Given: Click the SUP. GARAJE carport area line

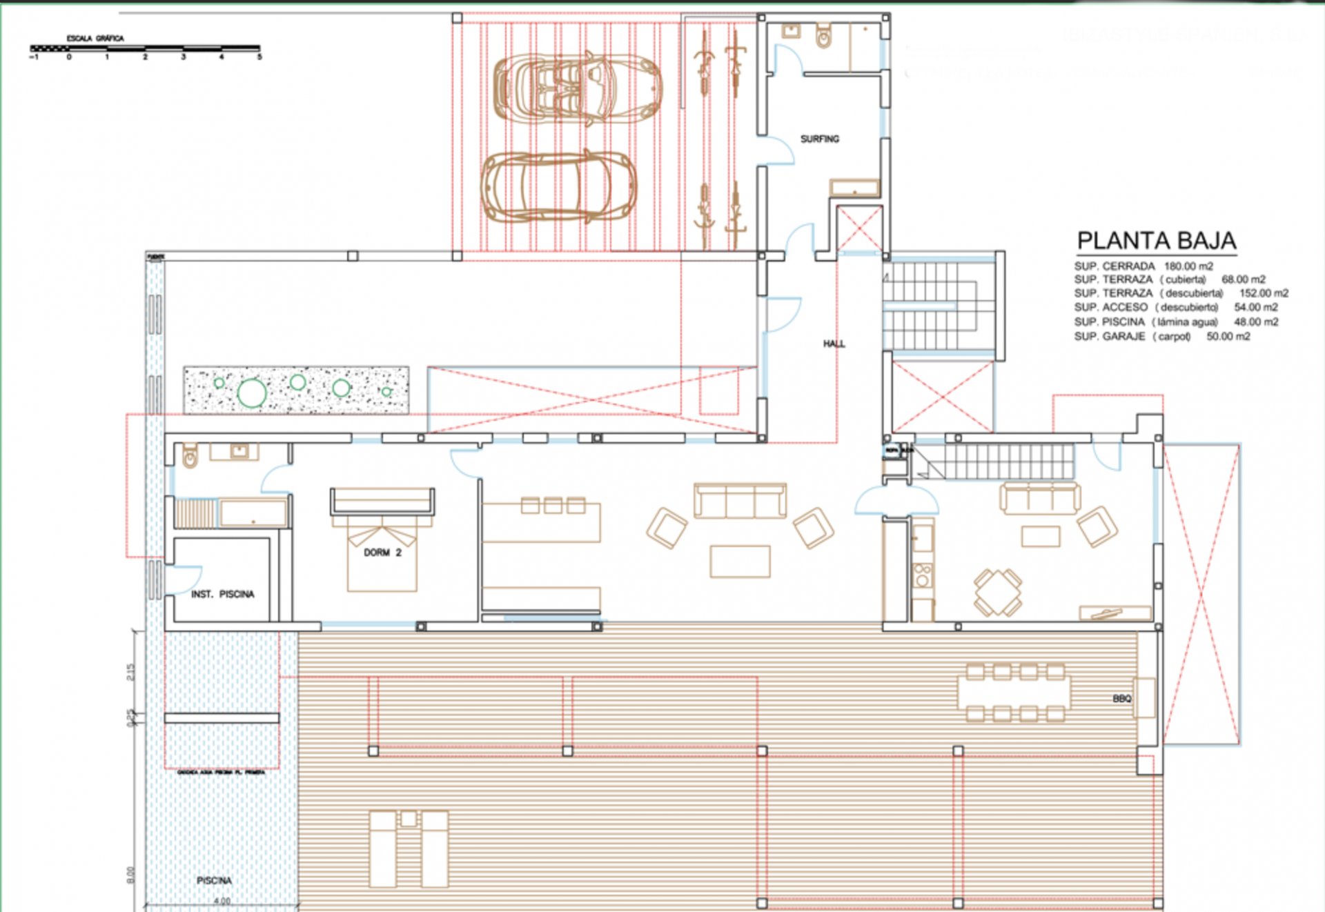Looking at the screenshot, I should pyautogui.click(x=1161, y=337).
